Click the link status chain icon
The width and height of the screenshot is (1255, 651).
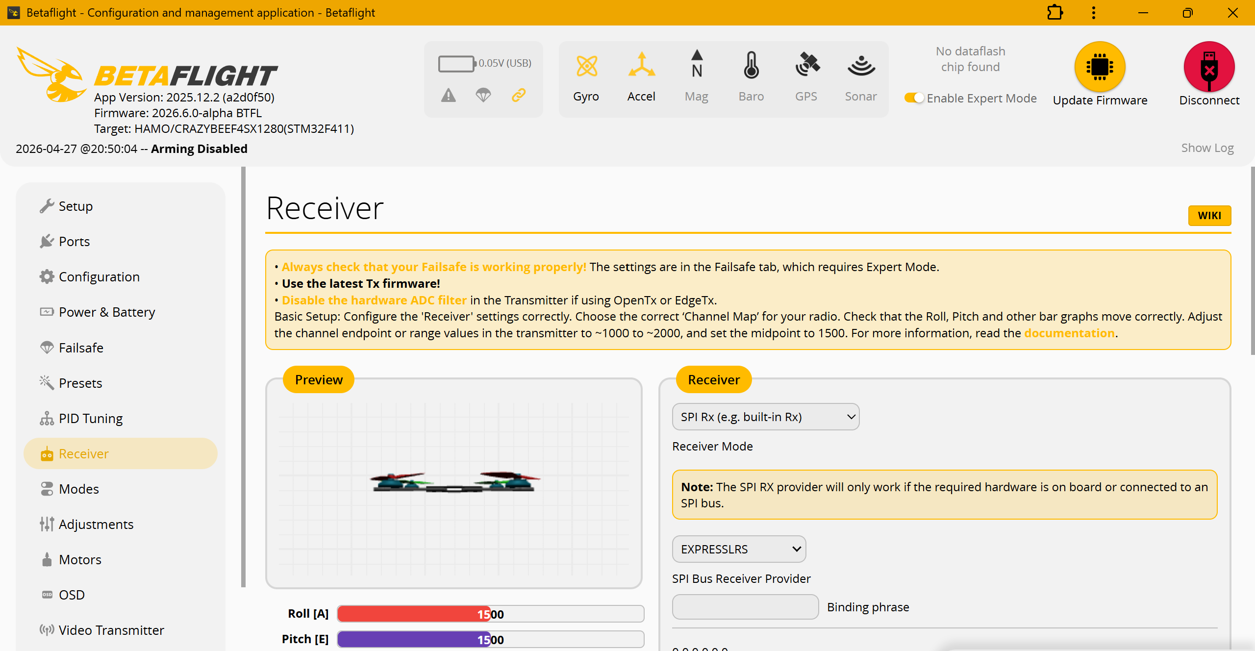[x=519, y=95]
